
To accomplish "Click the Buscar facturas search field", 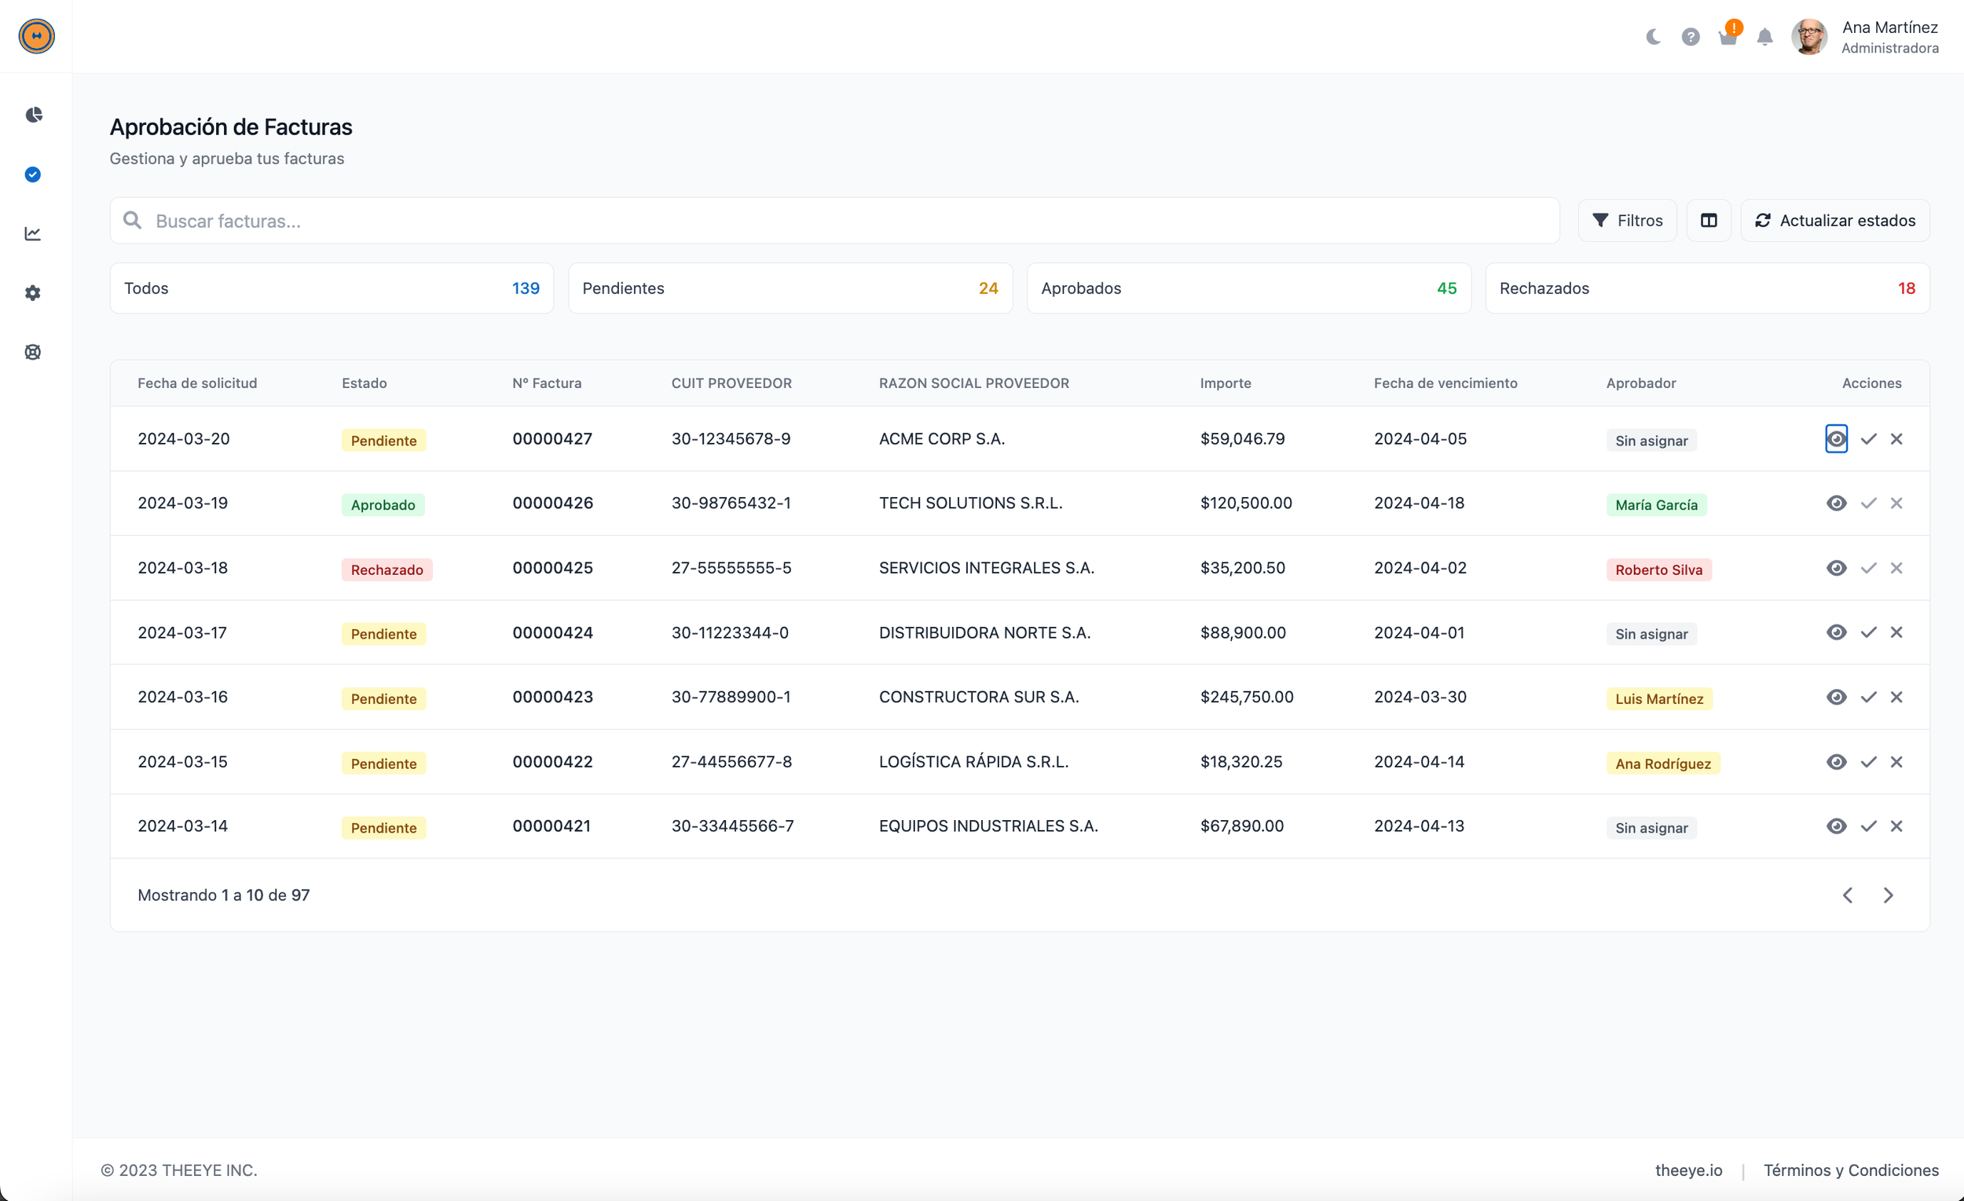I will pyautogui.click(x=834, y=221).
